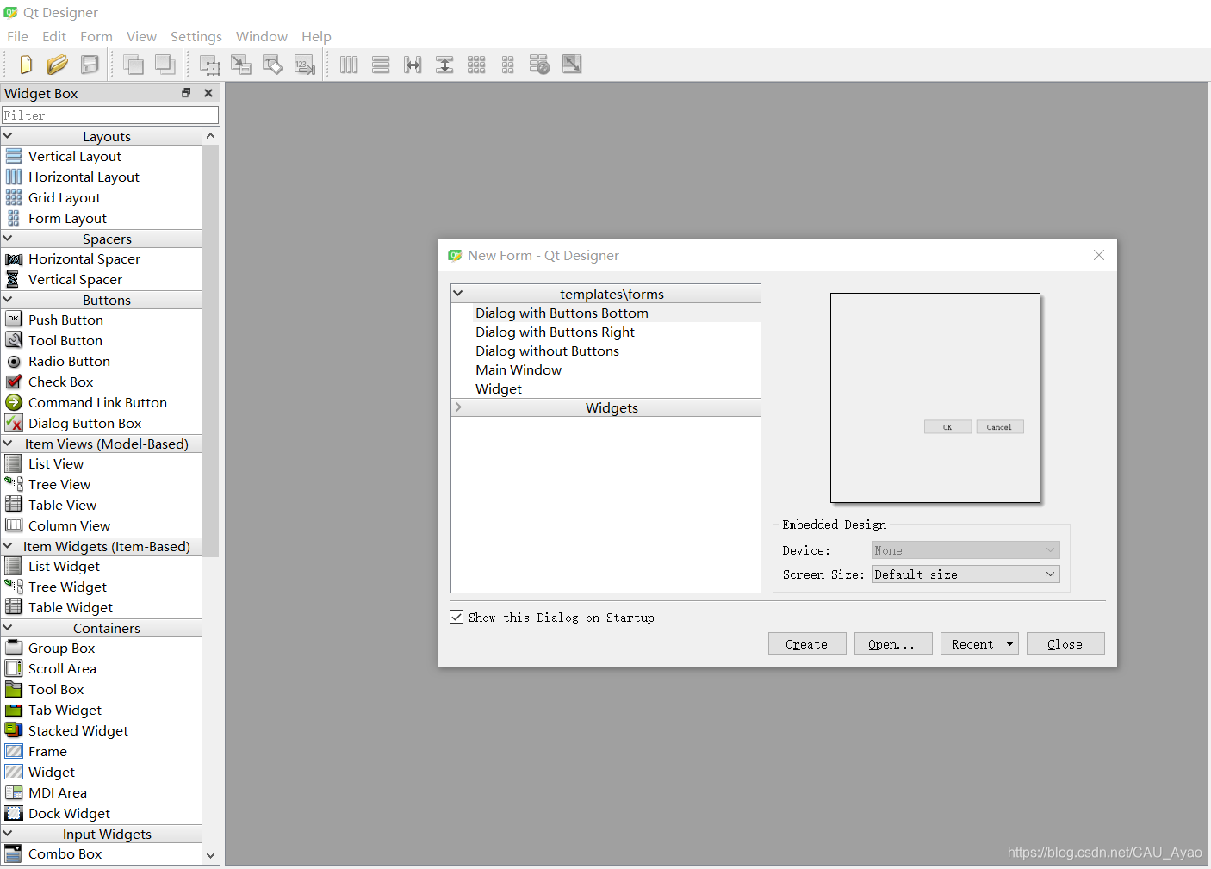Click the form preview thumbnail

(935, 398)
